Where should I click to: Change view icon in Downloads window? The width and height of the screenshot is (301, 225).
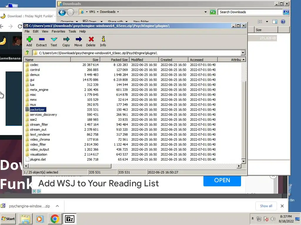pos(260,22)
